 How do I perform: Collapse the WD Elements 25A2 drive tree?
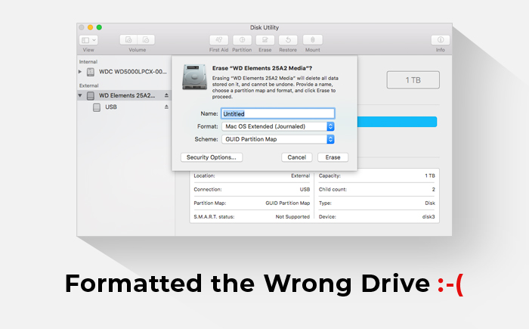point(81,96)
